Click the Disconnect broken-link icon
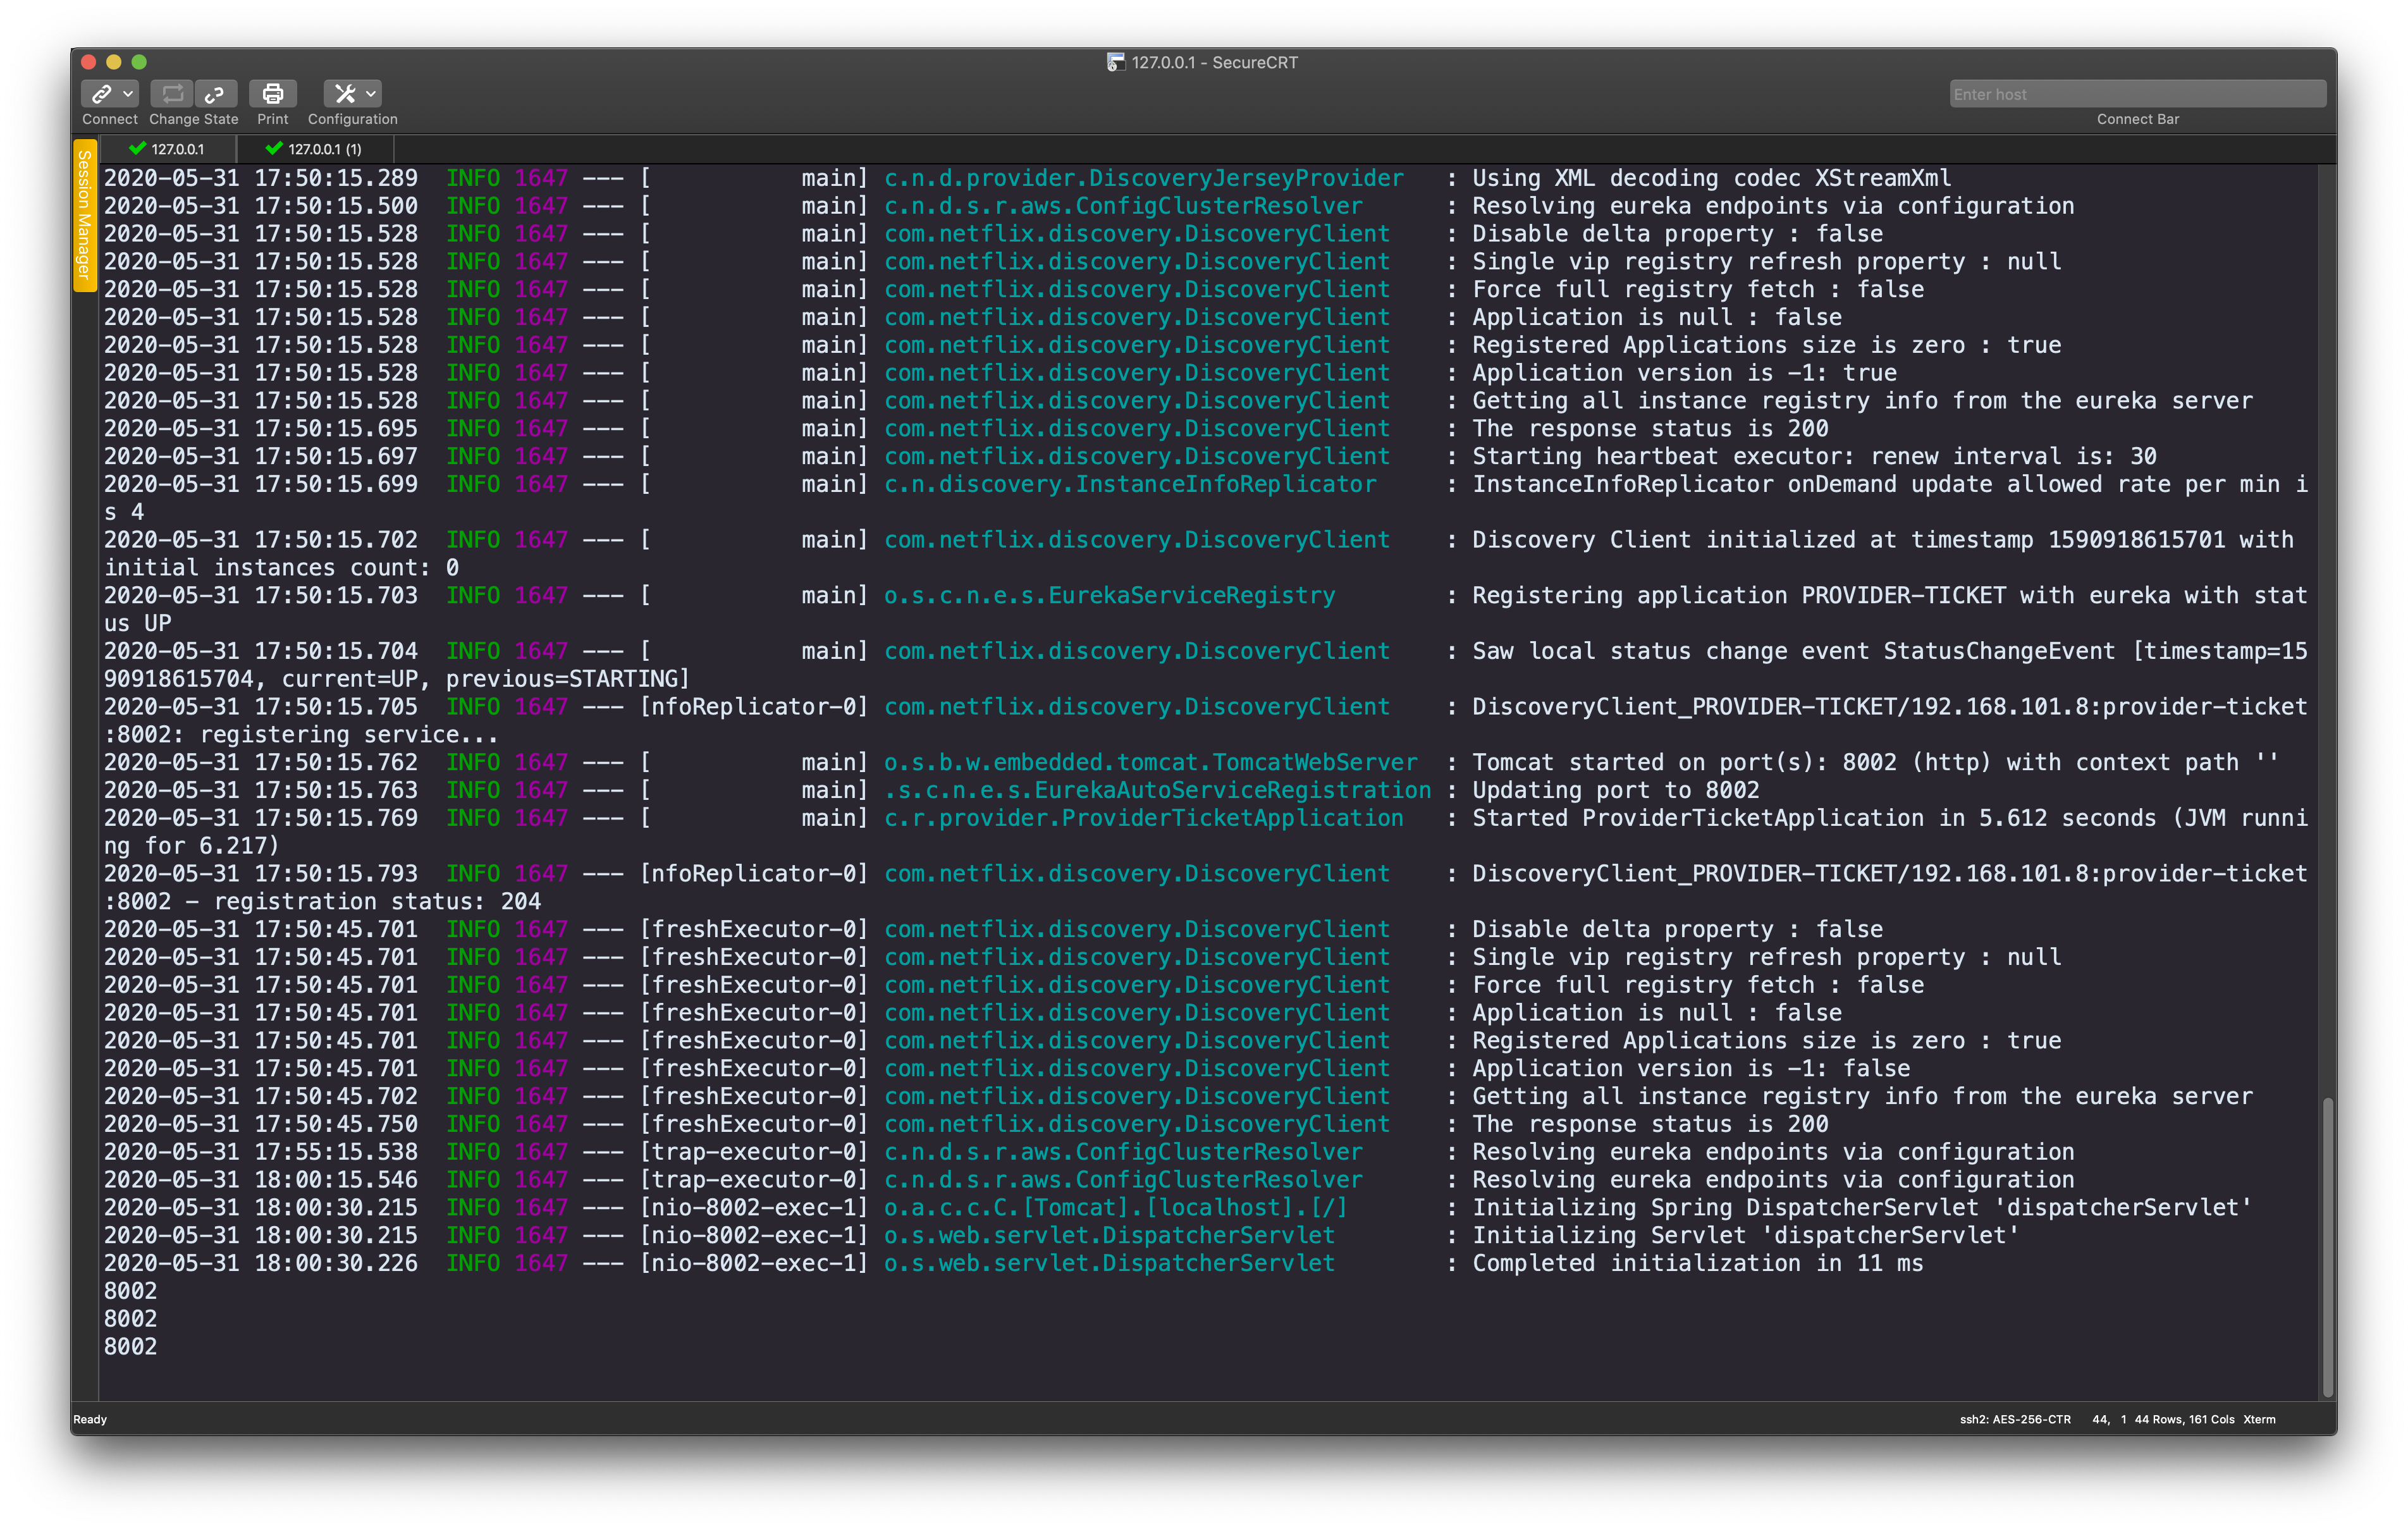2408x1529 pixels. [215, 94]
